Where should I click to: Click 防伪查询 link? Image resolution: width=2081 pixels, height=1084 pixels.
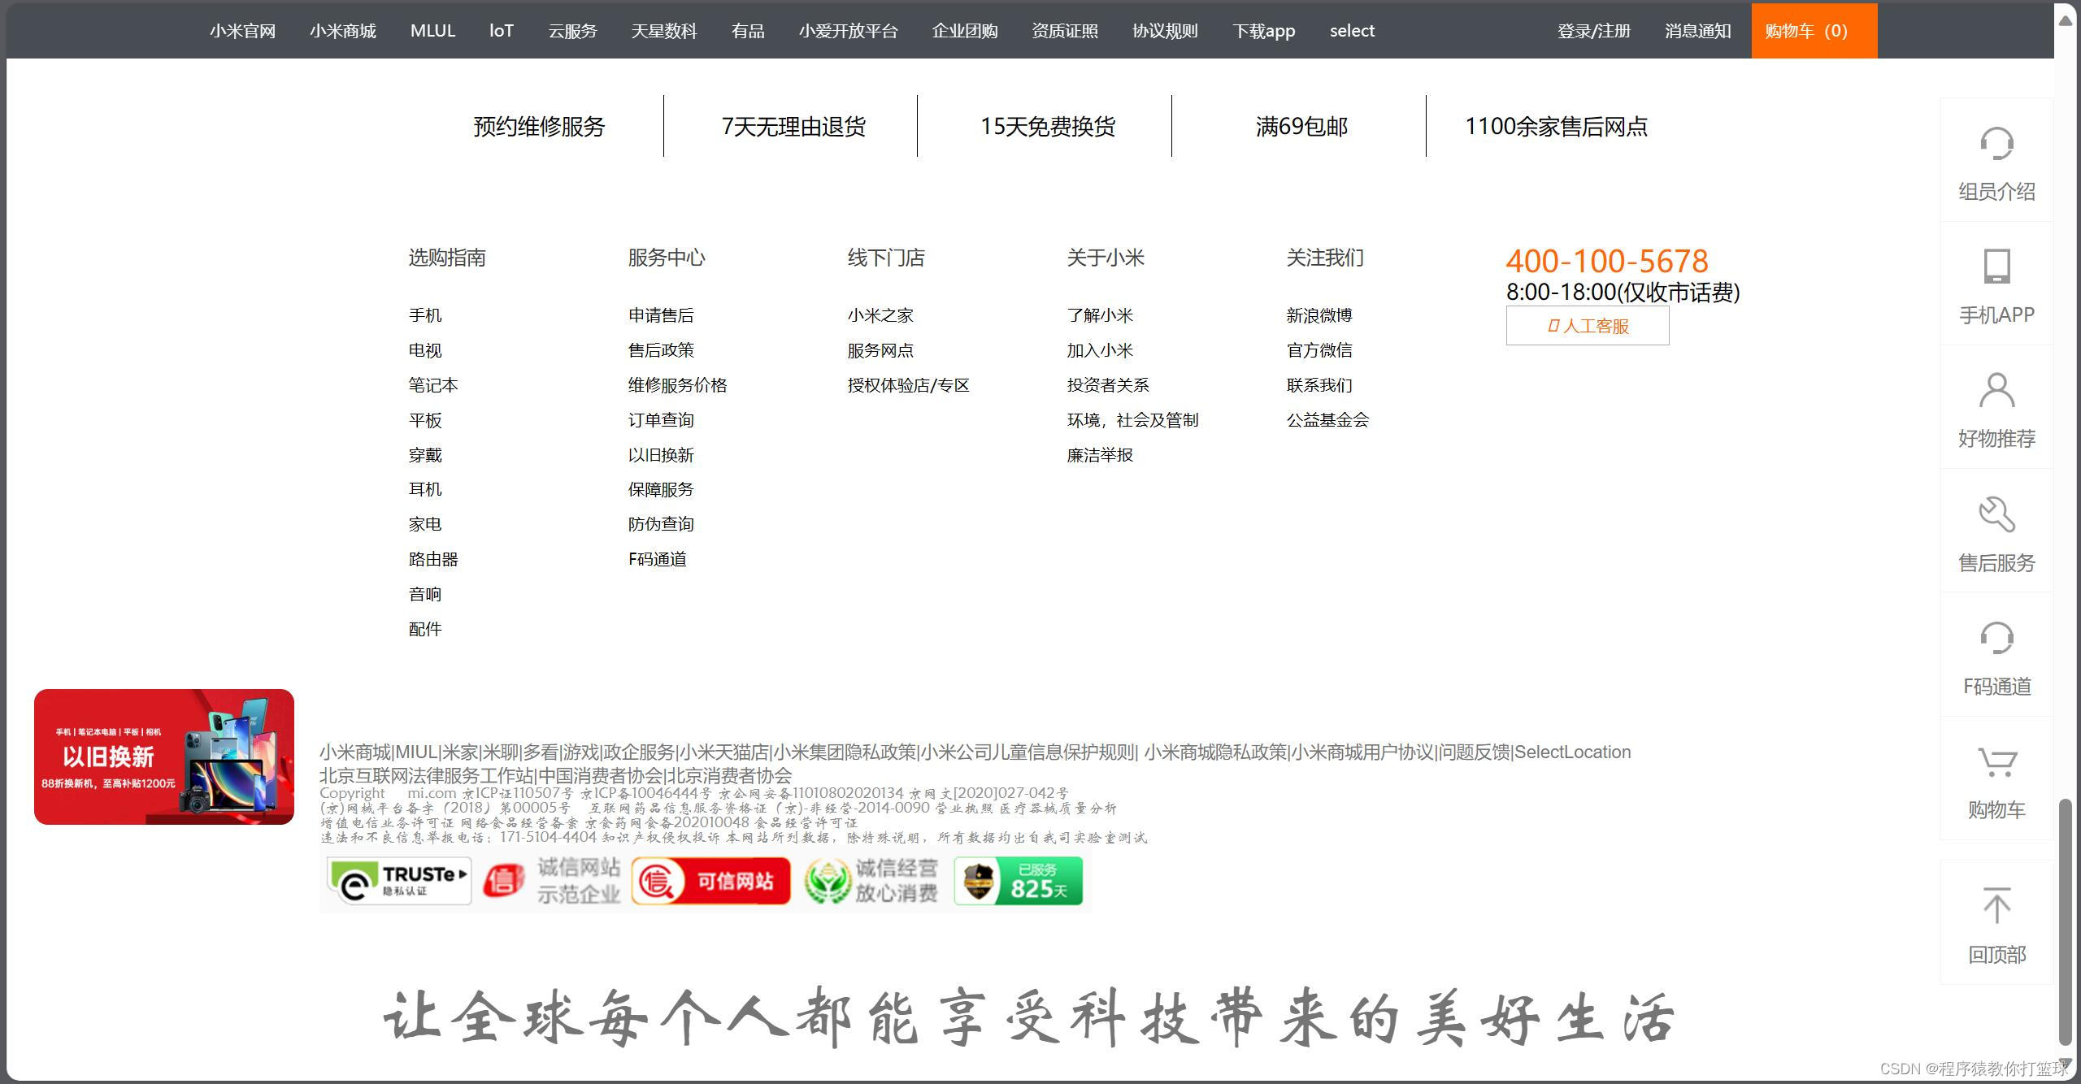[661, 524]
